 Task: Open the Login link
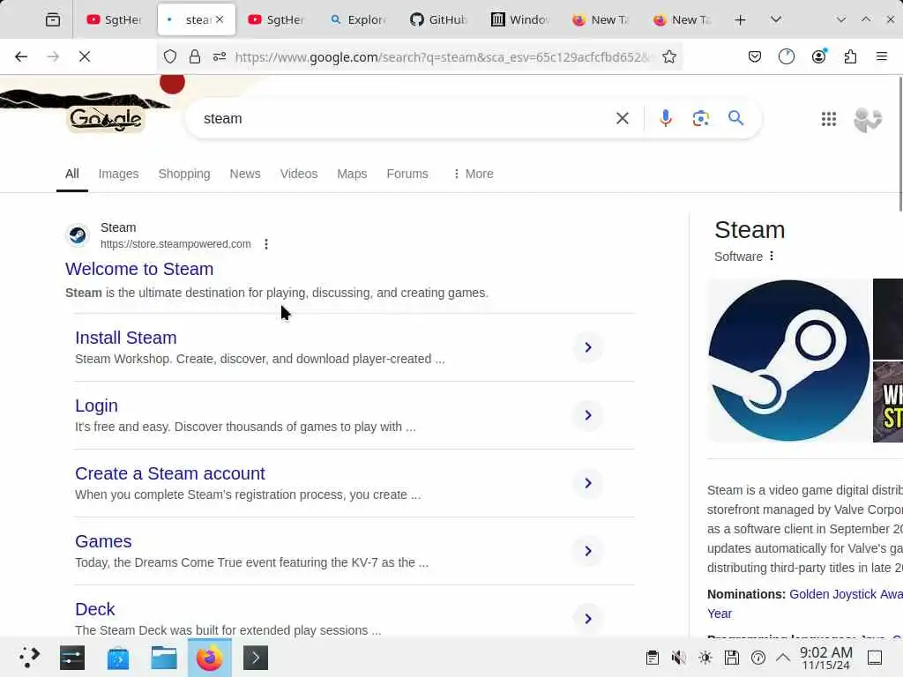pos(96,405)
